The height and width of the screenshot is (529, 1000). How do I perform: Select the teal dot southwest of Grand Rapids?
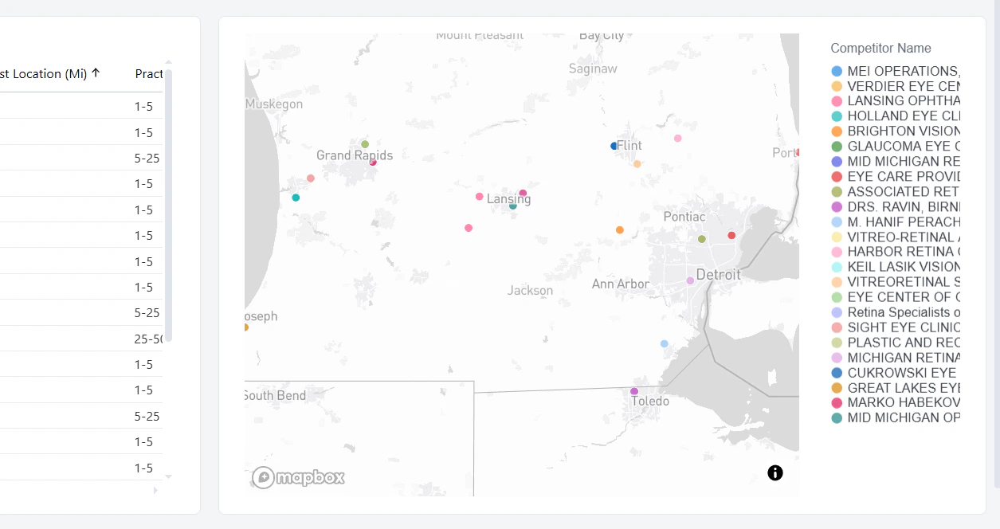click(x=296, y=198)
